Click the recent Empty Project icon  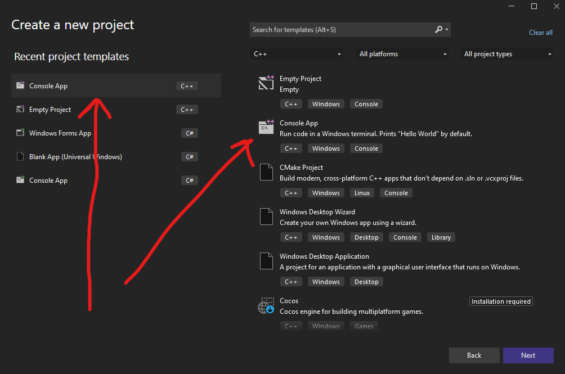click(x=20, y=109)
